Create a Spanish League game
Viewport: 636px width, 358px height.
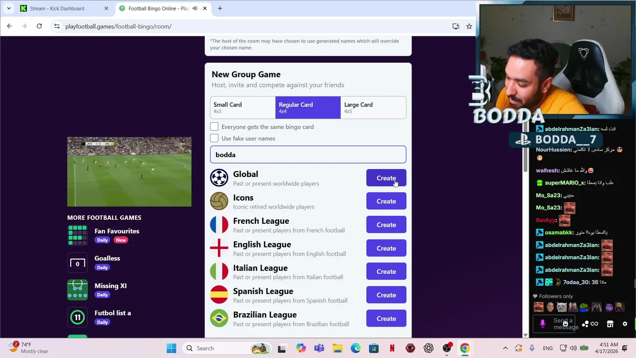click(x=386, y=295)
